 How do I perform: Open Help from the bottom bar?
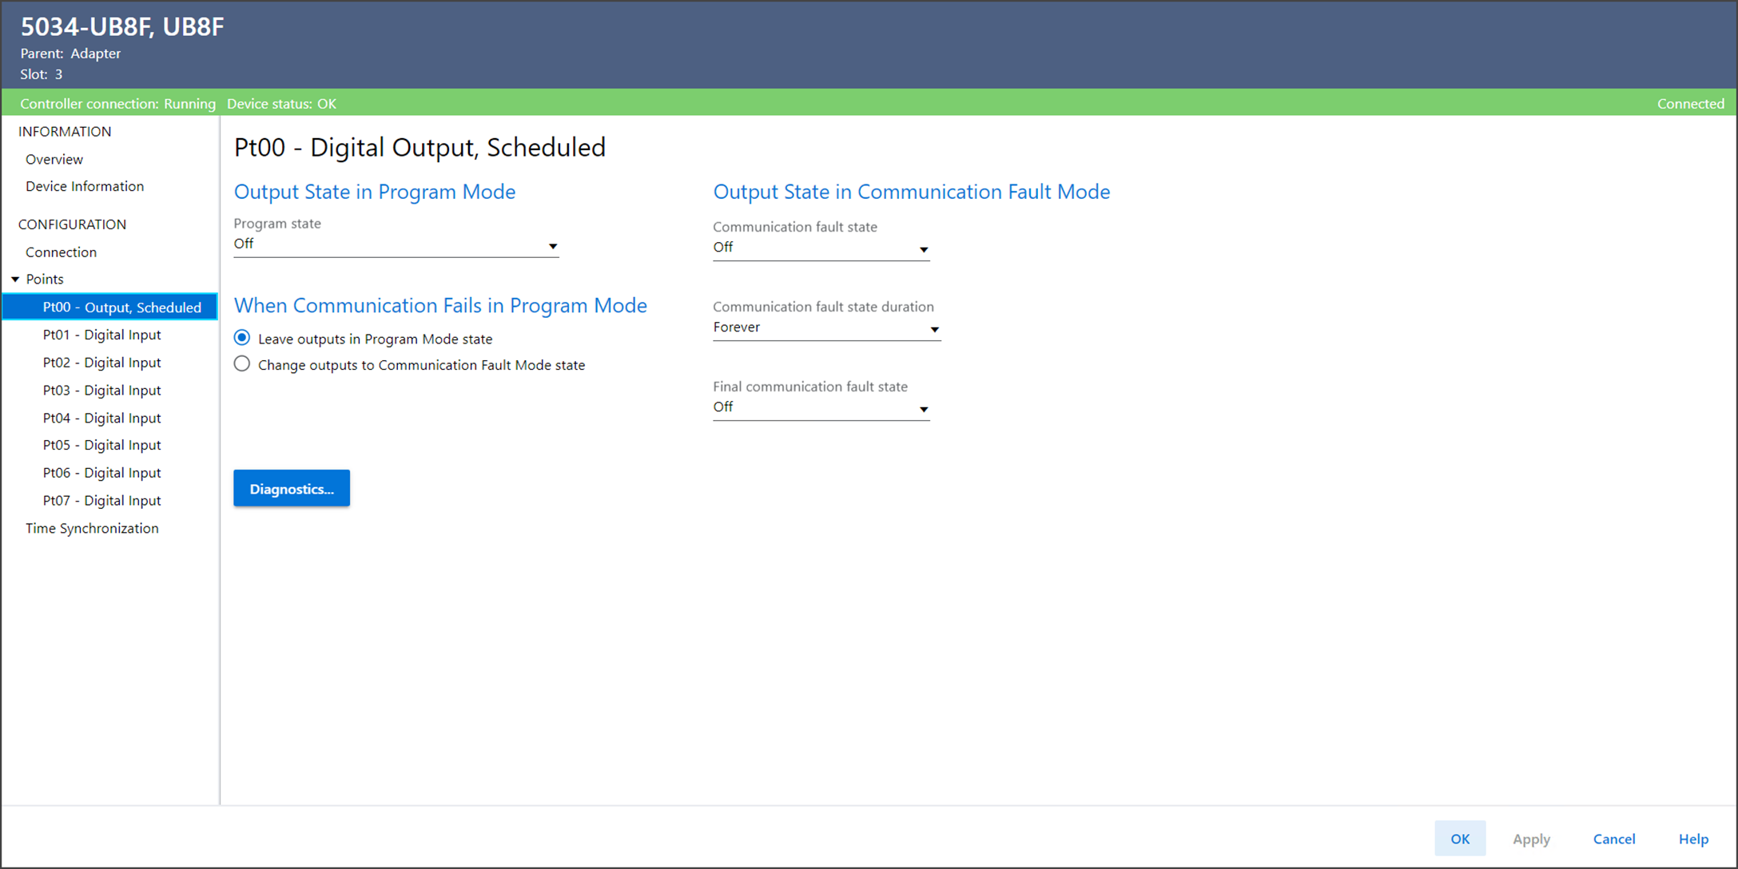click(x=1692, y=839)
